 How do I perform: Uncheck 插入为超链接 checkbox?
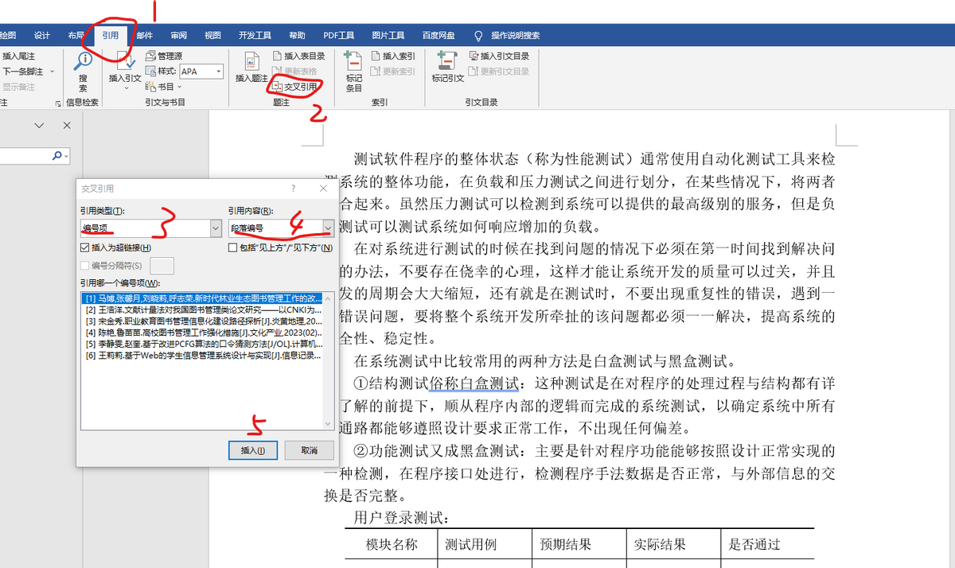[x=85, y=248]
